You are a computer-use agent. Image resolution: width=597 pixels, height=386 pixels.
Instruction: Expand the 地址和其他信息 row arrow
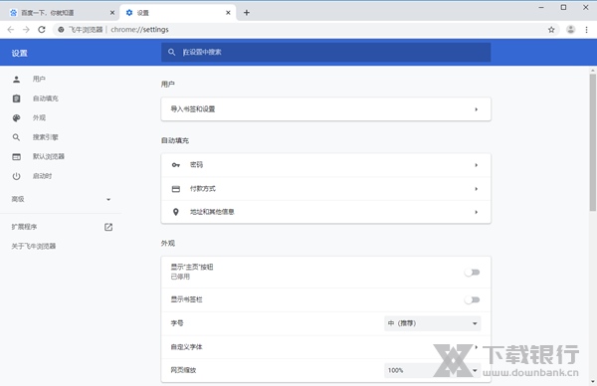pyautogui.click(x=476, y=212)
